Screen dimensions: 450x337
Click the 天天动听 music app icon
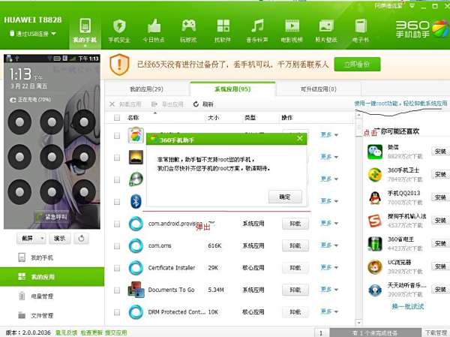click(x=375, y=290)
